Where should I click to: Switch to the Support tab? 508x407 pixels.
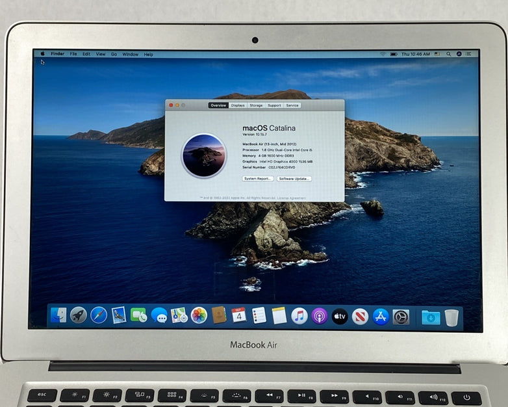(274, 105)
